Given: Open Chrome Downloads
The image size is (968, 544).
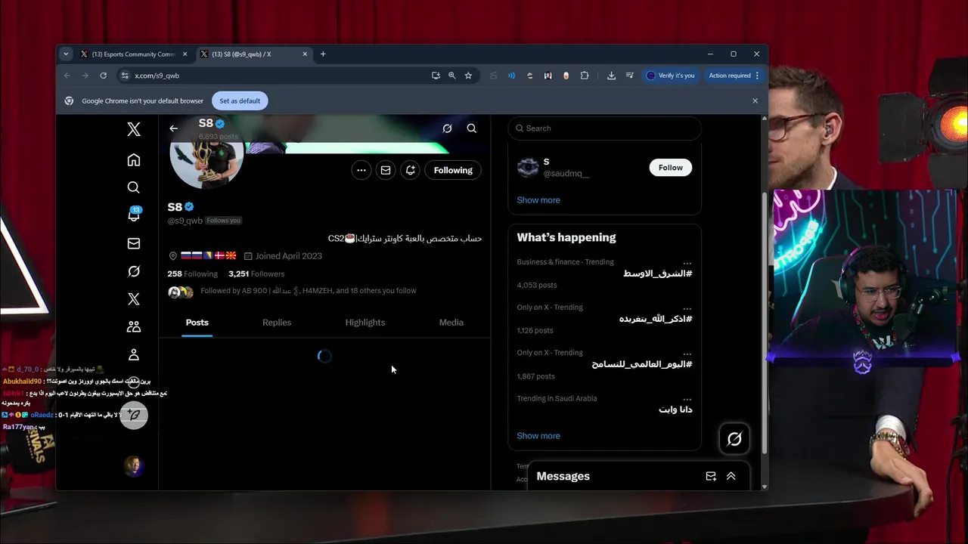Looking at the screenshot, I should coord(611,76).
